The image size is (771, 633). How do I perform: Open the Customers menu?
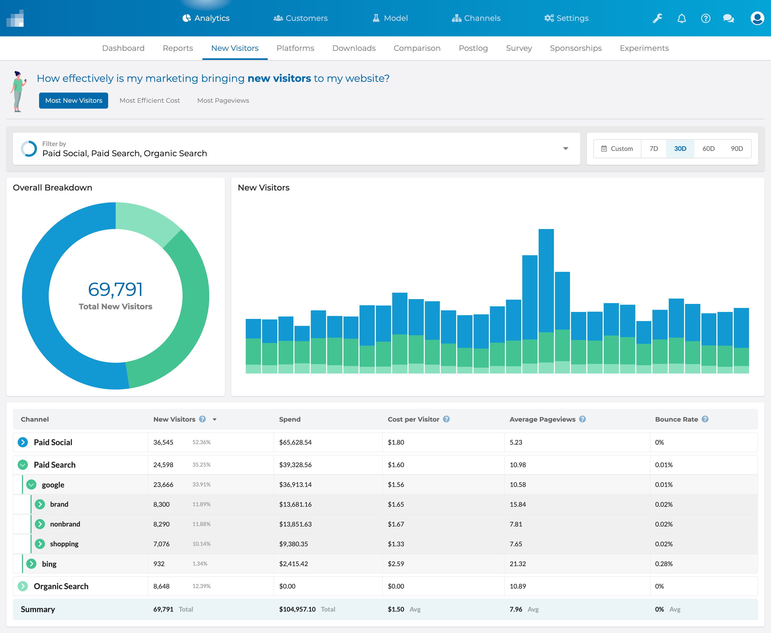coord(301,18)
